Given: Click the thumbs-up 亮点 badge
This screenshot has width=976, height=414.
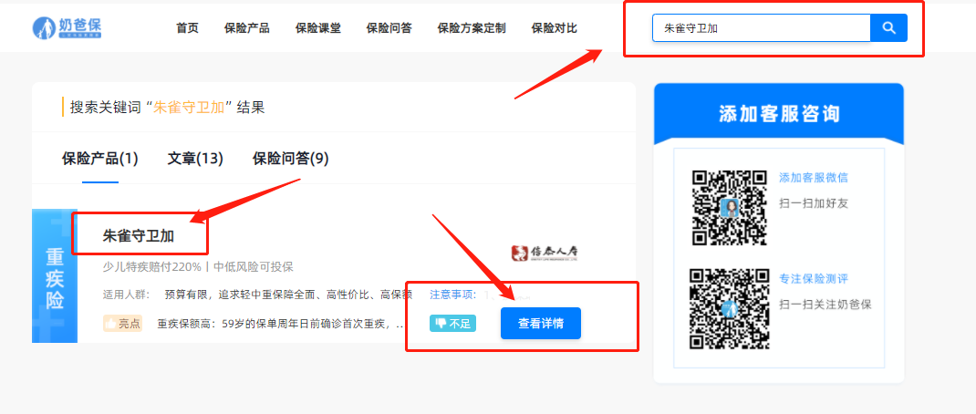Looking at the screenshot, I should (x=122, y=323).
